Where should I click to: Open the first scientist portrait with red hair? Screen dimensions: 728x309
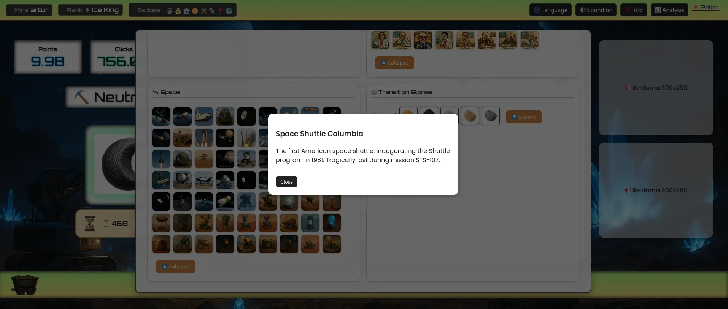[380, 40]
